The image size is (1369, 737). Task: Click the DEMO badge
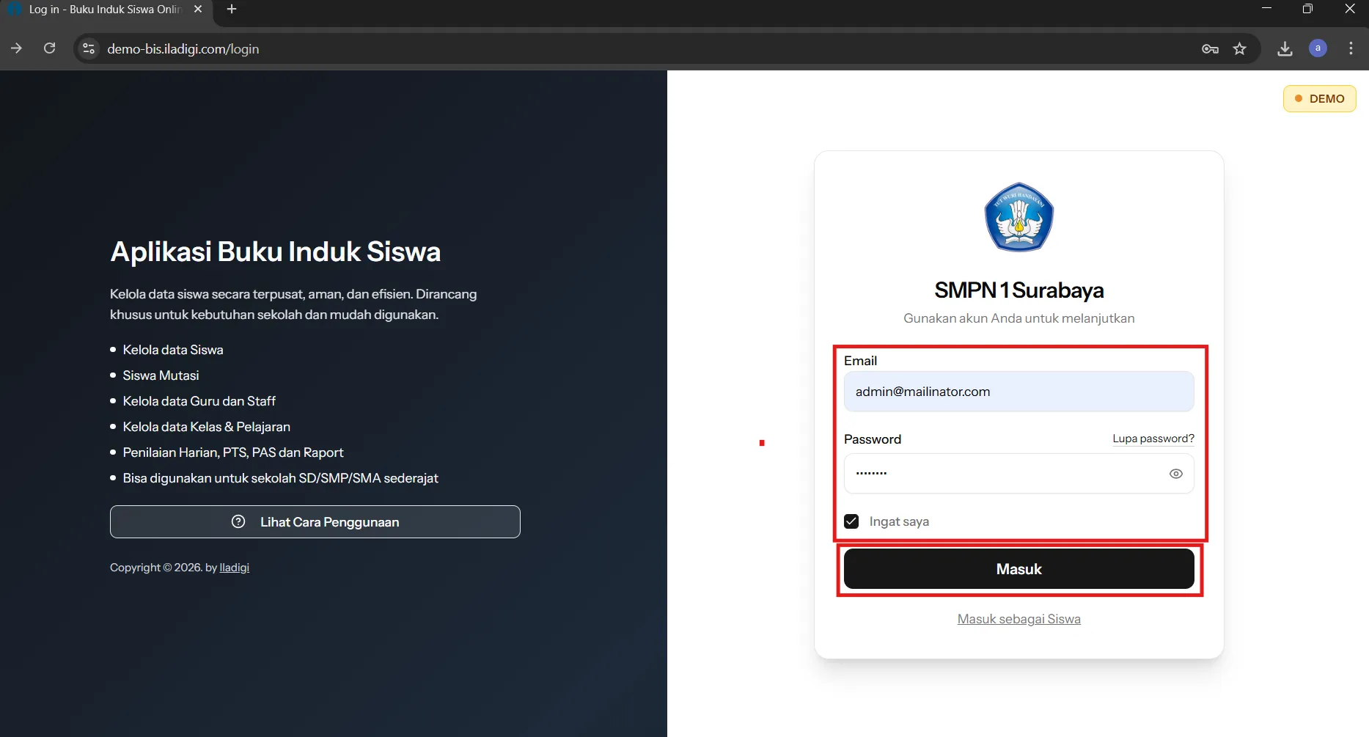(1319, 98)
